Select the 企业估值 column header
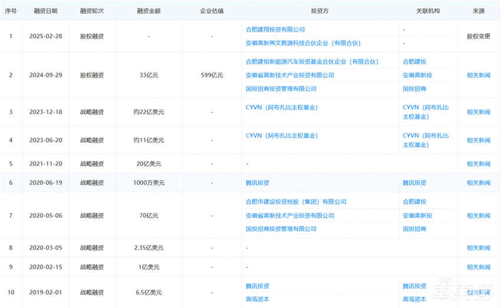 [212, 11]
